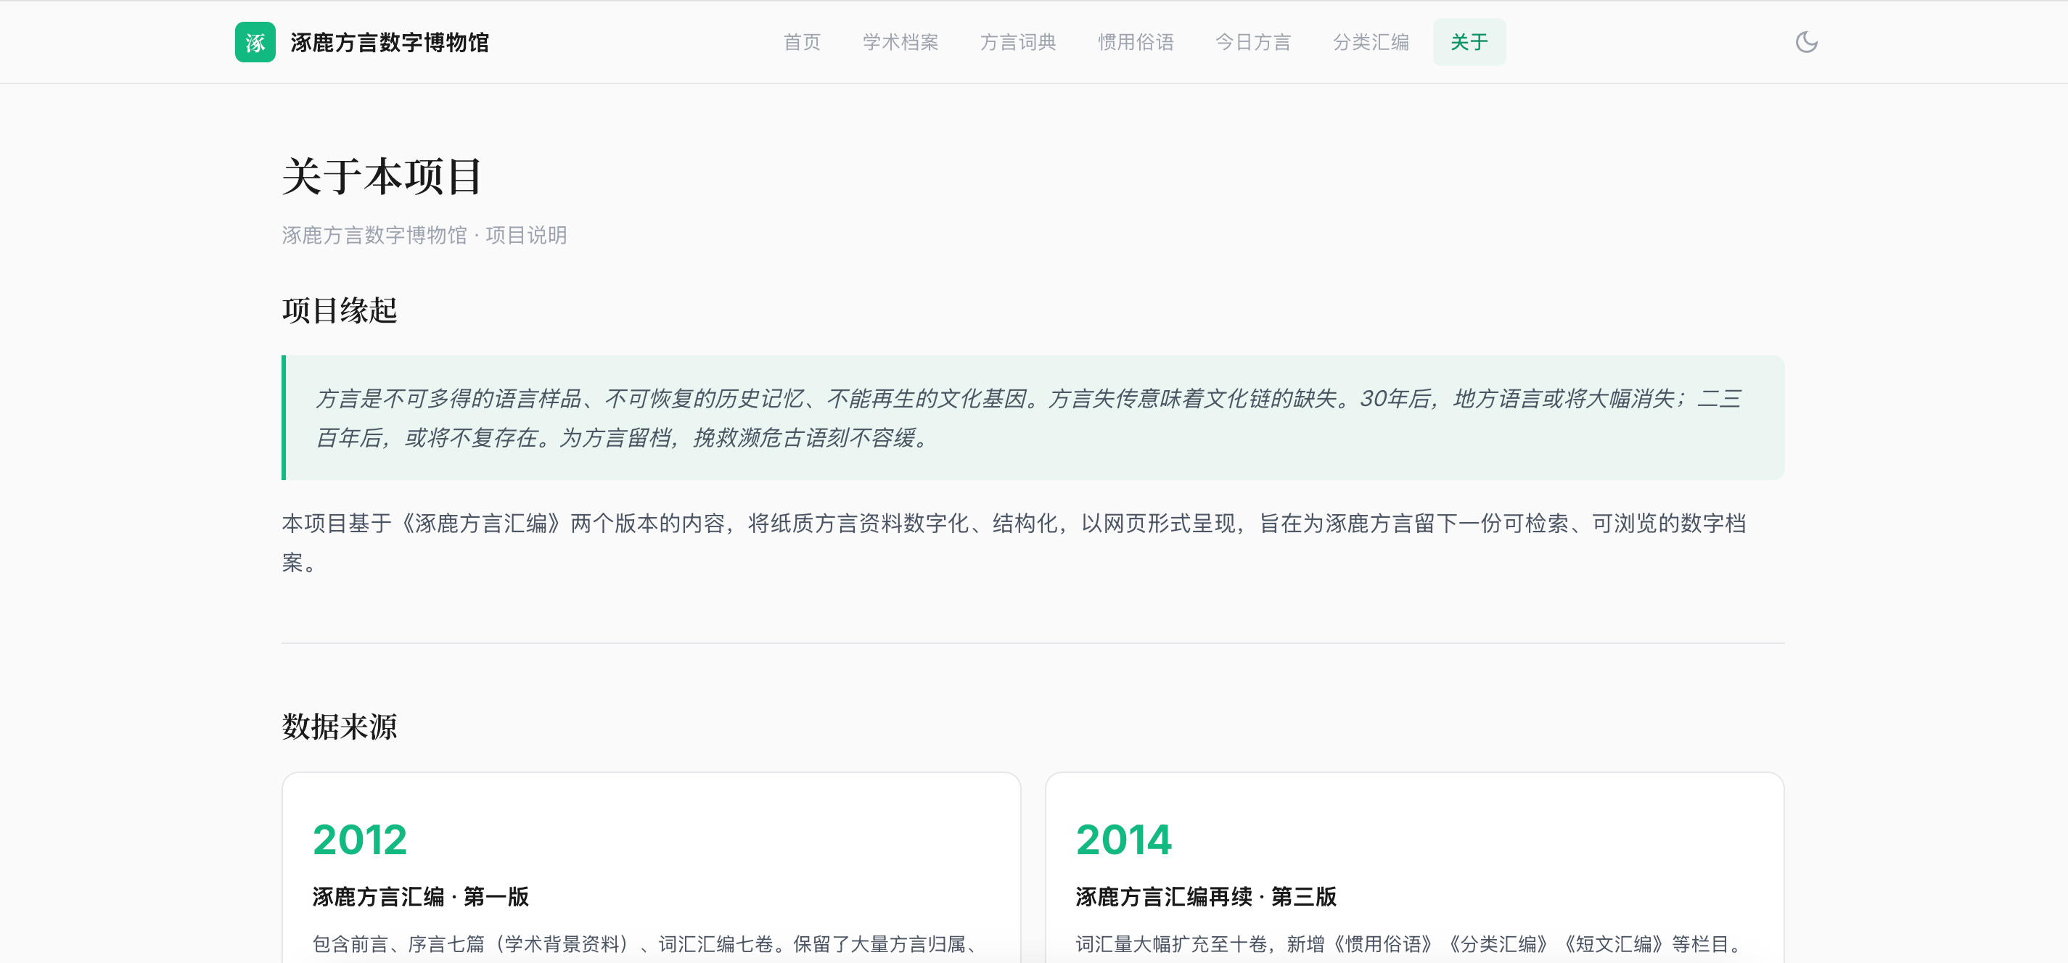The image size is (2068, 963).
Task: Click the 涿鹿方言汇编再续 · 第三版 title
Action: (x=1206, y=896)
